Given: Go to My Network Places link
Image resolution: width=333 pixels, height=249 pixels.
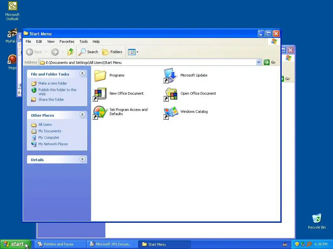Looking at the screenshot, I should (x=53, y=144).
